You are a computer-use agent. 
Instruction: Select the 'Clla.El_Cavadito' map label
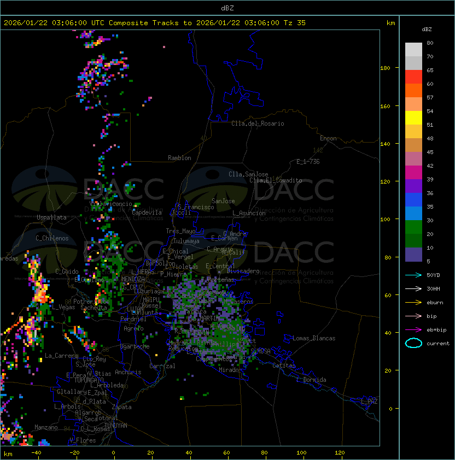(276, 180)
